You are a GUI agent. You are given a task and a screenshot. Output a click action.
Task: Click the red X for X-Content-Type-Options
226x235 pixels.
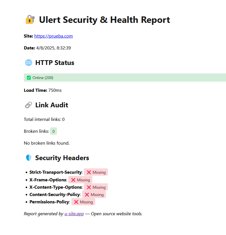point(89,187)
